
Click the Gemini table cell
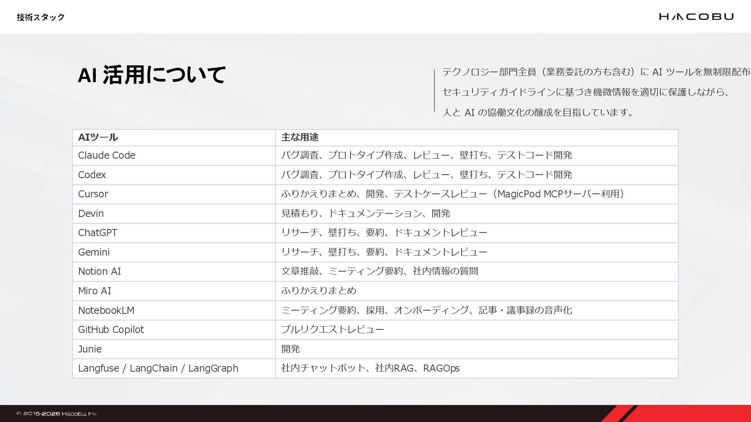(x=94, y=252)
